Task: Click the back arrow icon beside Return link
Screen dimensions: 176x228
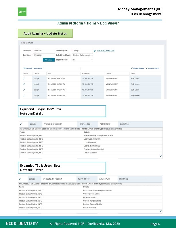Action: coord(95,51)
